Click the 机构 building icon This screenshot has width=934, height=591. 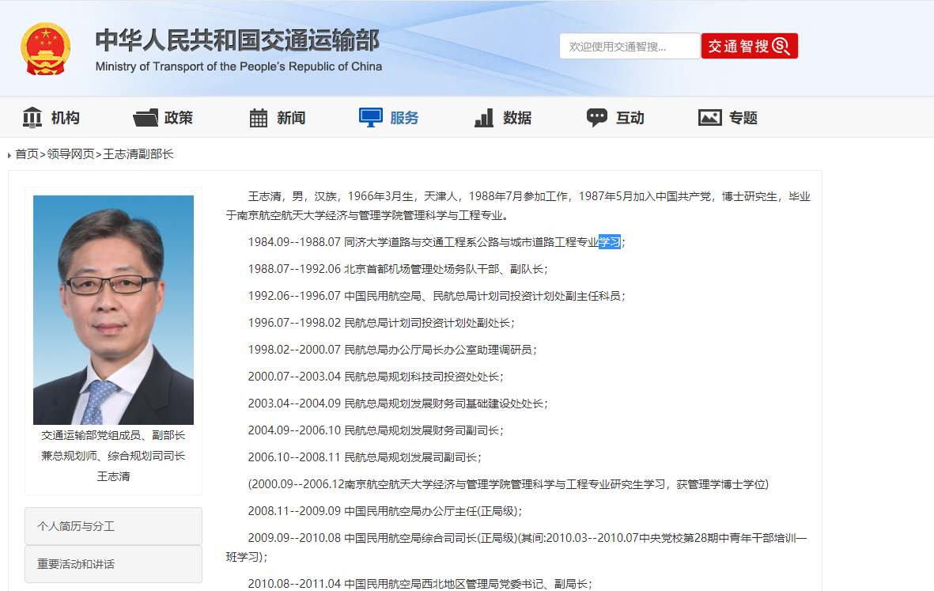[x=32, y=117]
